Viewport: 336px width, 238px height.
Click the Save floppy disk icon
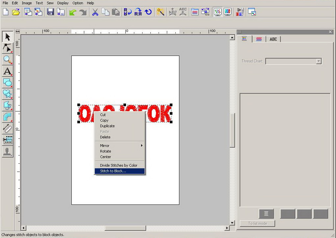point(50,12)
